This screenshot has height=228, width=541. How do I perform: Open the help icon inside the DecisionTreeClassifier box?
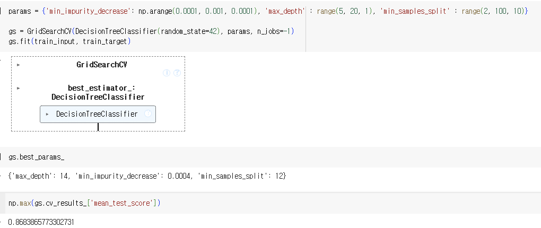tap(147, 113)
